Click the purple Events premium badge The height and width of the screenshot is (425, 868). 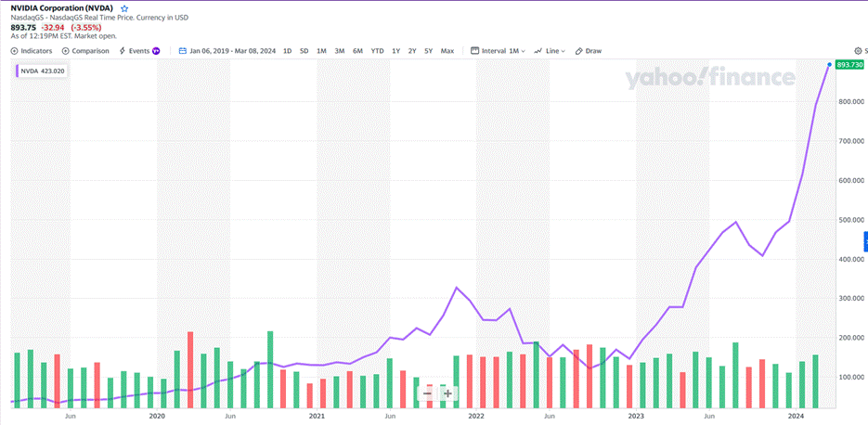point(156,51)
